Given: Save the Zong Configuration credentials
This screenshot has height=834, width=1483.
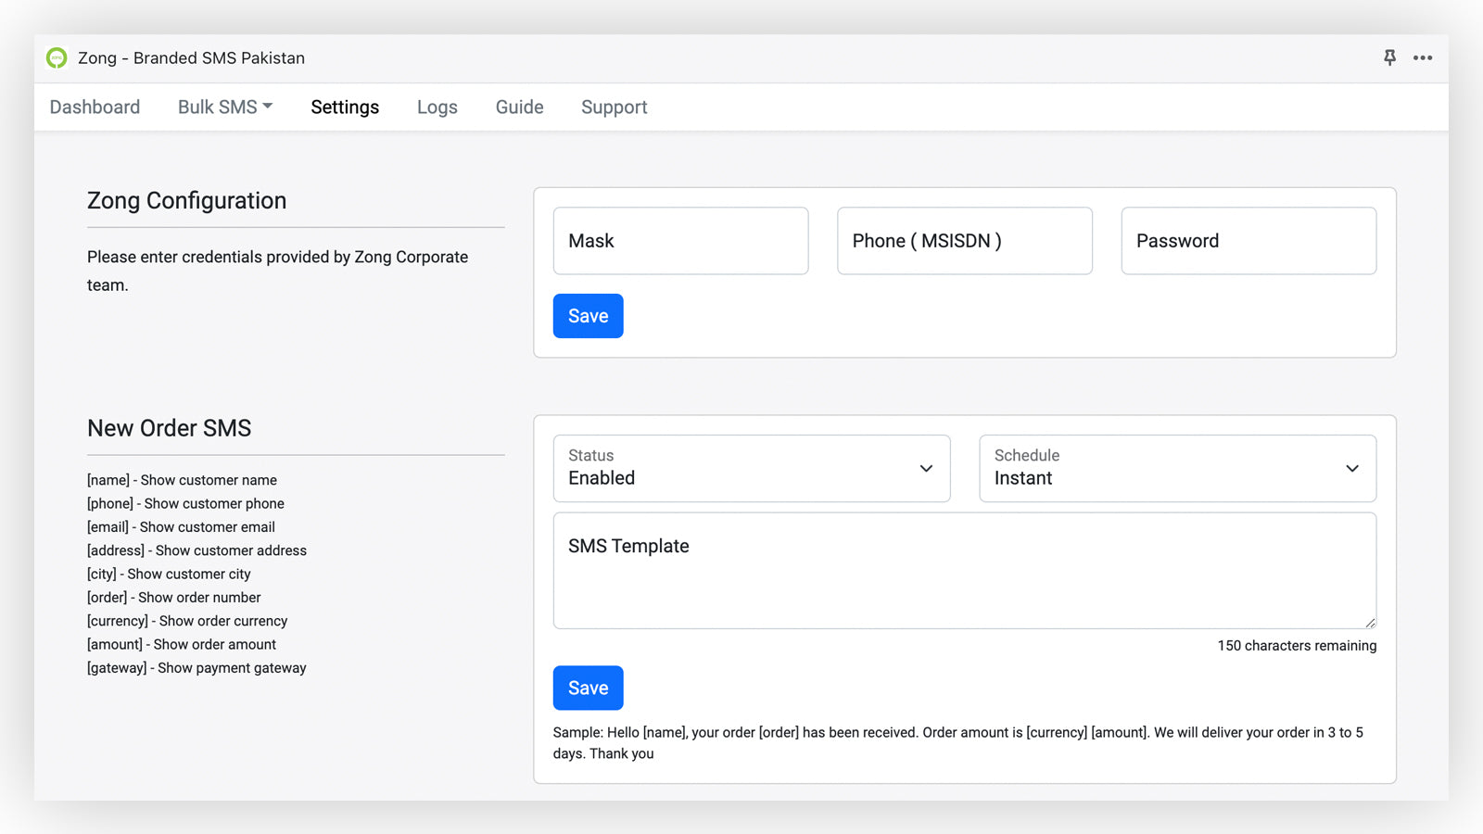Looking at the screenshot, I should click(x=589, y=316).
